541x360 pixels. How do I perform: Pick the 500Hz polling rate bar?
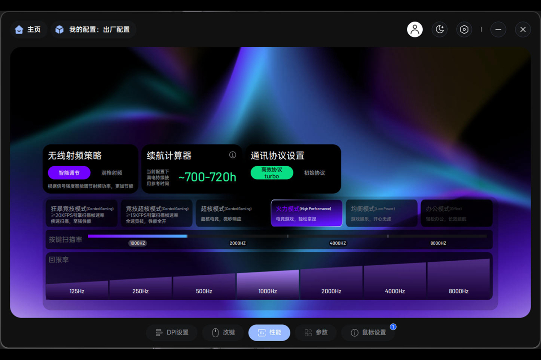pyautogui.click(x=204, y=286)
